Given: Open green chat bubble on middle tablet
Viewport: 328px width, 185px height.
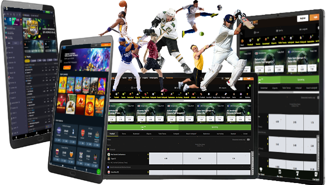Looking at the screenshot, I should [98, 171].
